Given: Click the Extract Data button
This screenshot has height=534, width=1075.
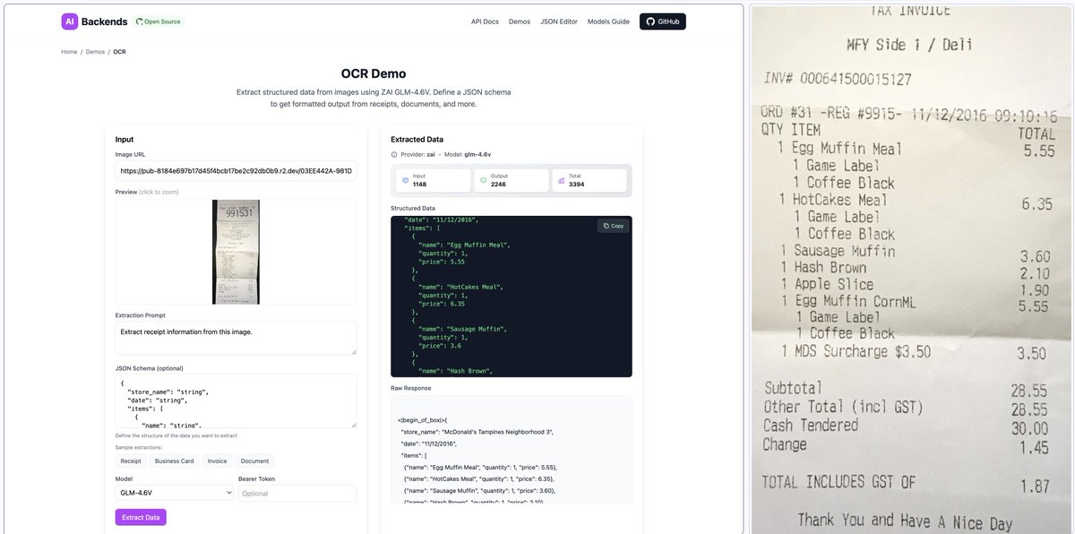Looking at the screenshot, I should pos(141,517).
